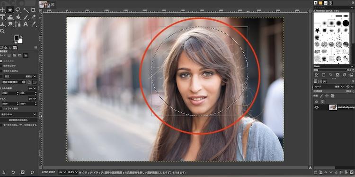Select the Paintbrush tool
The image size is (355, 177).
26,17
